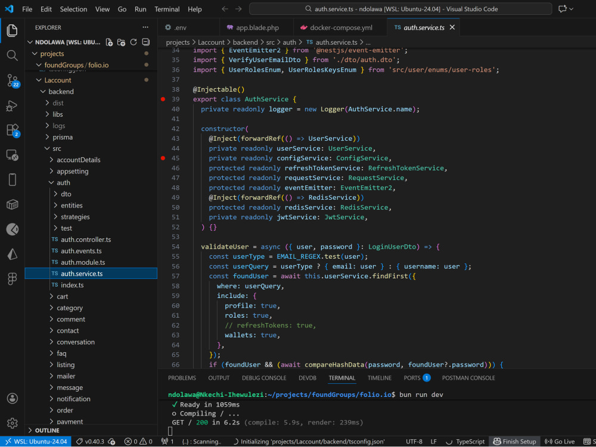This screenshot has width=596, height=447.
Task: Refresh the Explorer file tree
Action: tap(134, 42)
